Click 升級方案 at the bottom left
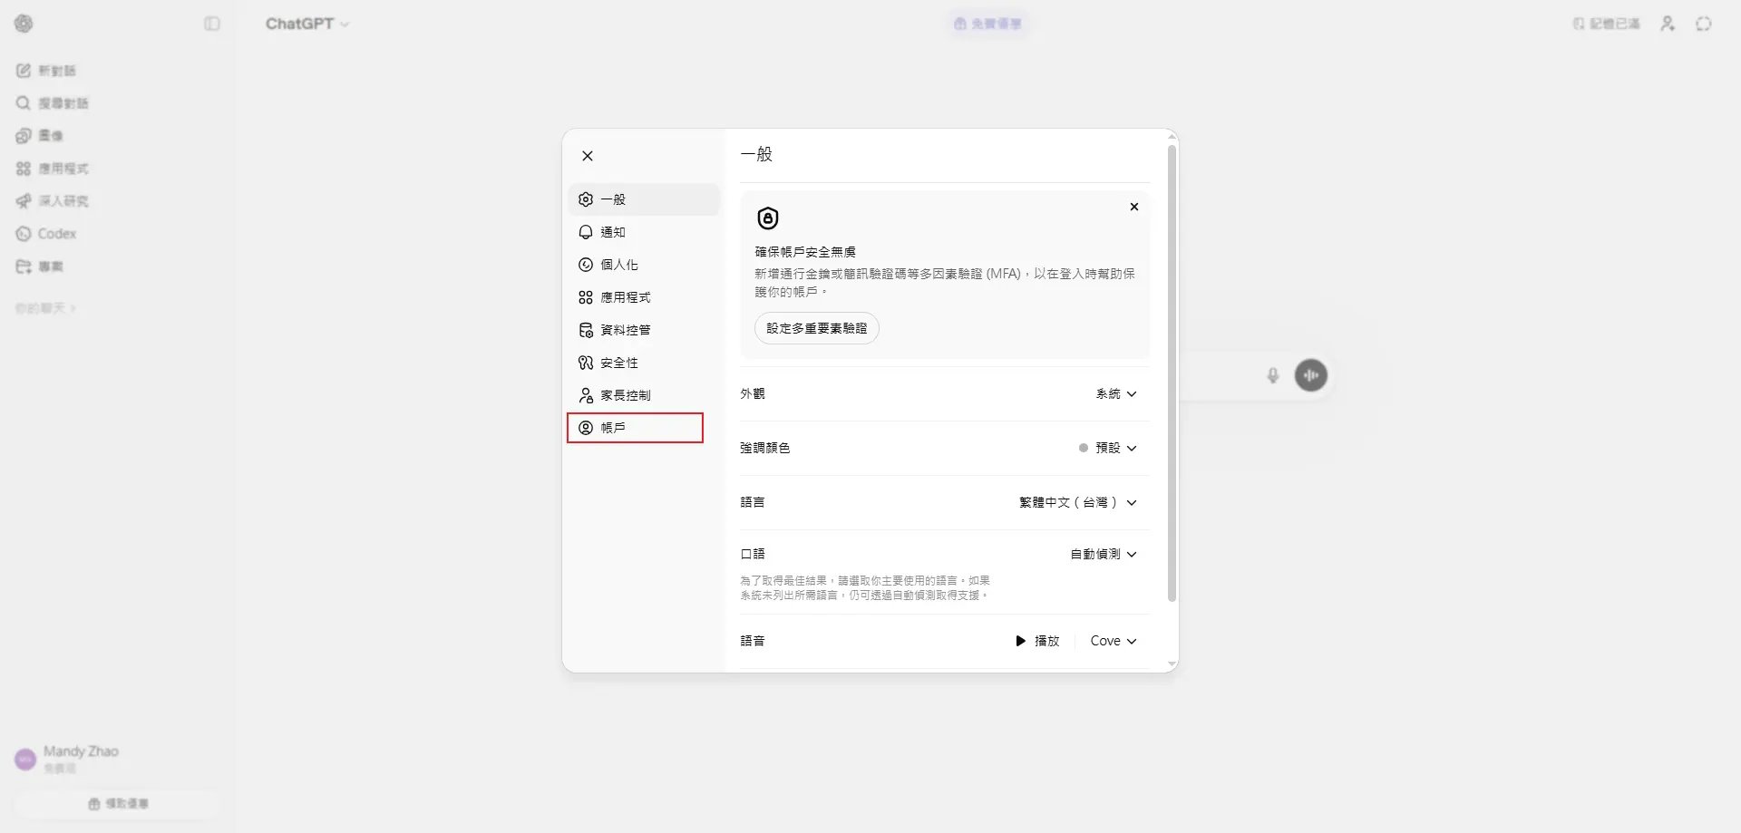 coord(116,803)
